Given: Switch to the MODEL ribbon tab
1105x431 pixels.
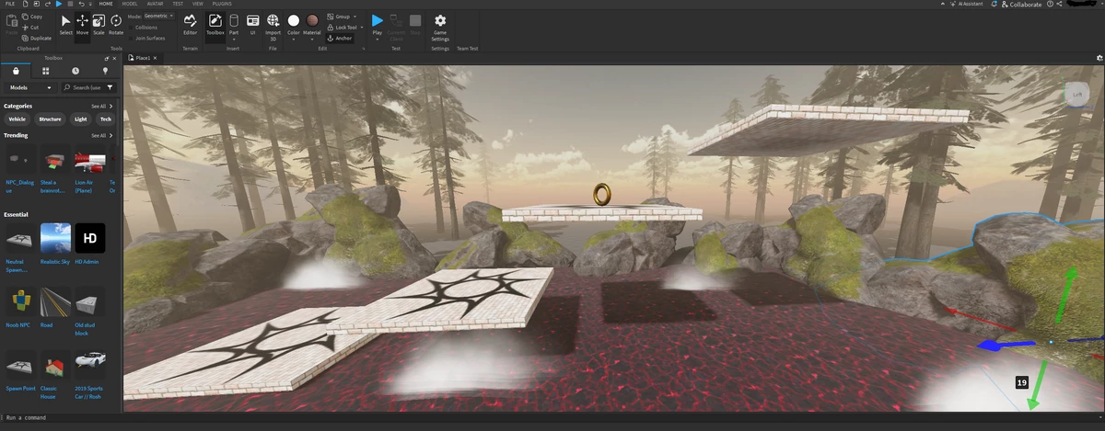Looking at the screenshot, I should click(130, 4).
